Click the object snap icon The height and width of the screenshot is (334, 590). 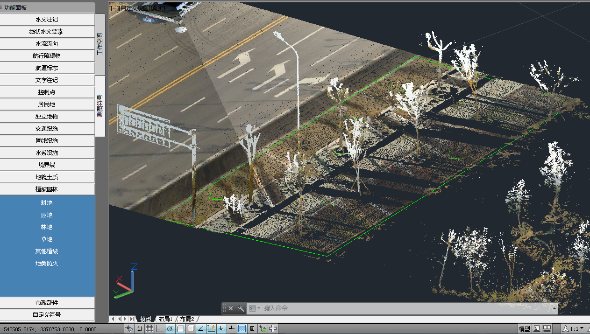(x=180, y=329)
